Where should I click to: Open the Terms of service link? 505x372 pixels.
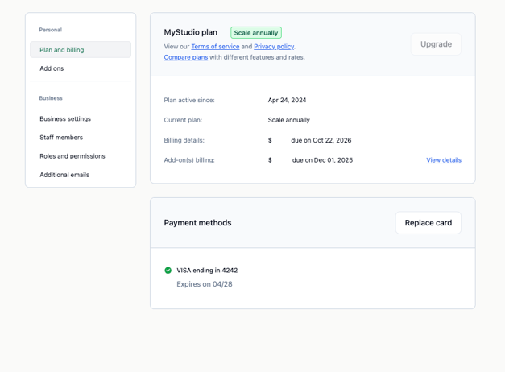(x=215, y=47)
